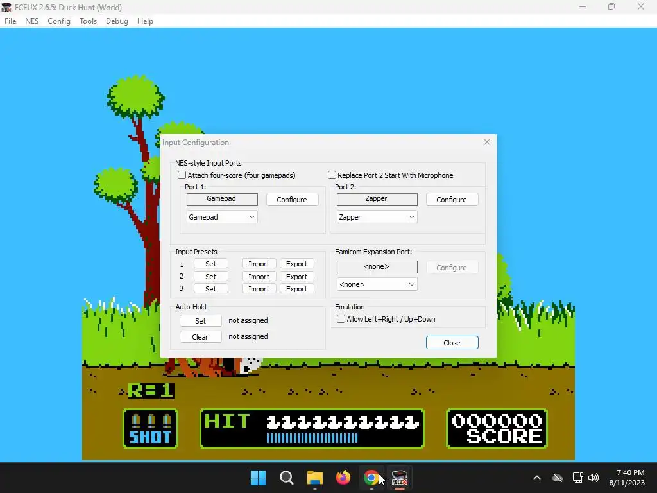
Task: Open File Explorer from the taskbar
Action: point(314,478)
